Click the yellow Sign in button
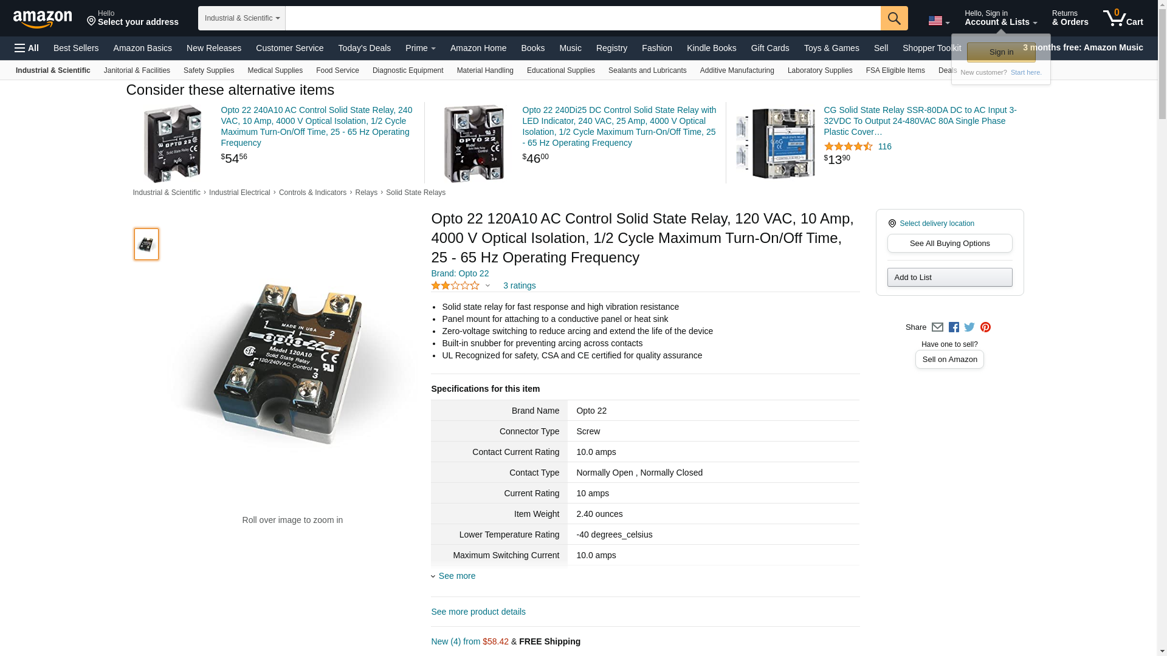 click(x=1000, y=52)
